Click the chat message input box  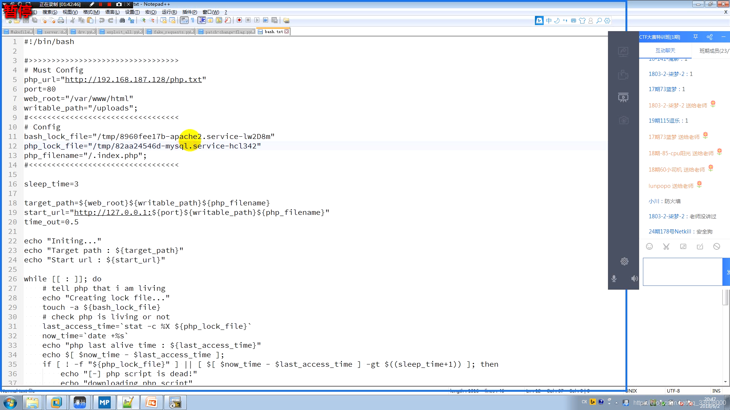[682, 272]
